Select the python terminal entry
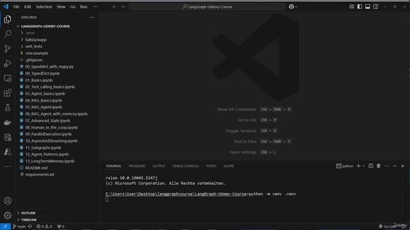Viewport: 410px width, 230px height. click(x=345, y=166)
